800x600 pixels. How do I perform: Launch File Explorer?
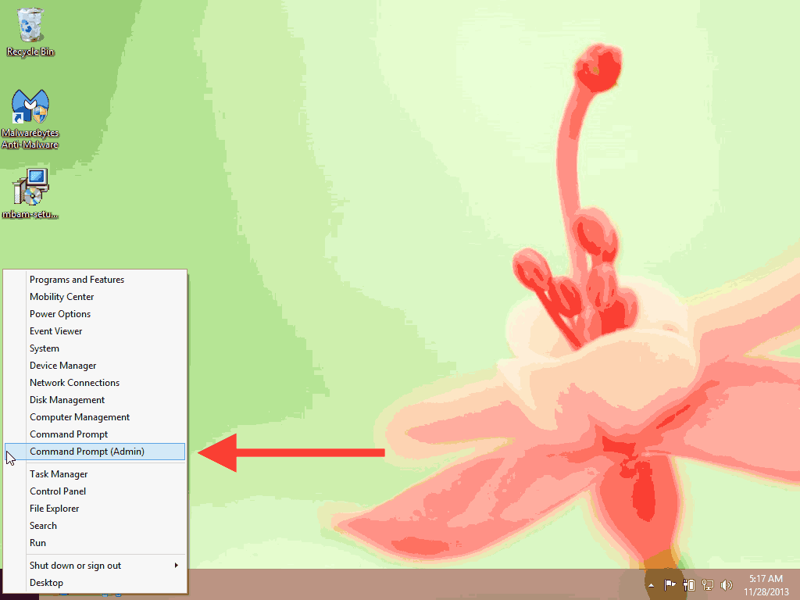click(95, 509)
